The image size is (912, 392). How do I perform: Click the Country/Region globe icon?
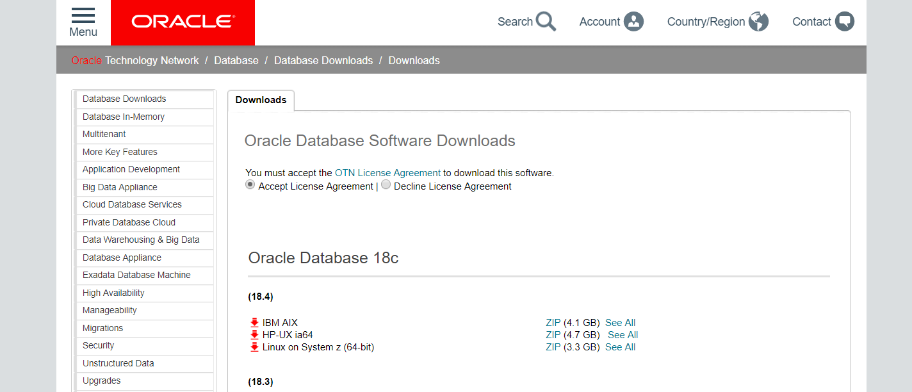click(x=758, y=21)
